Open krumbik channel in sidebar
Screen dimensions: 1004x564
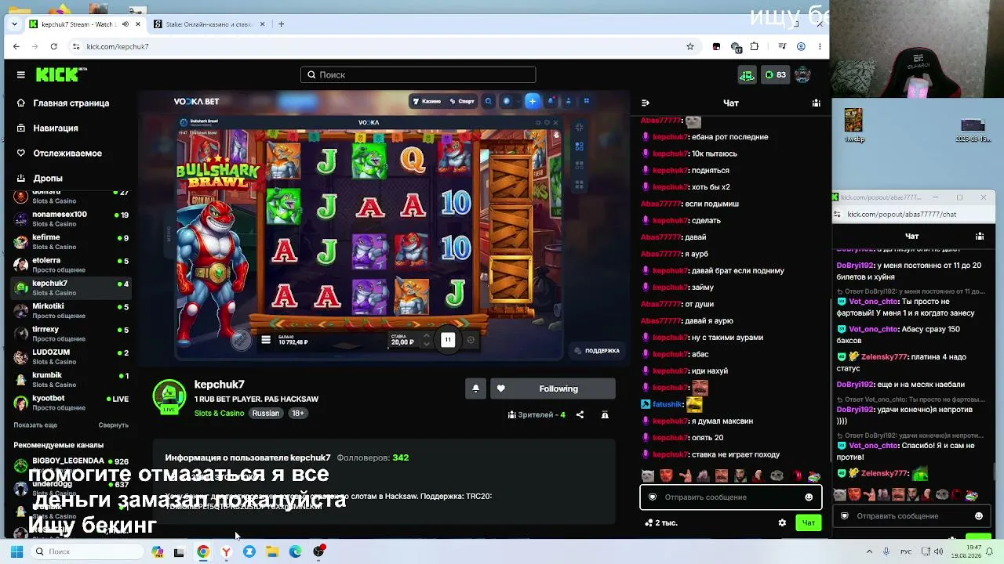[71, 379]
